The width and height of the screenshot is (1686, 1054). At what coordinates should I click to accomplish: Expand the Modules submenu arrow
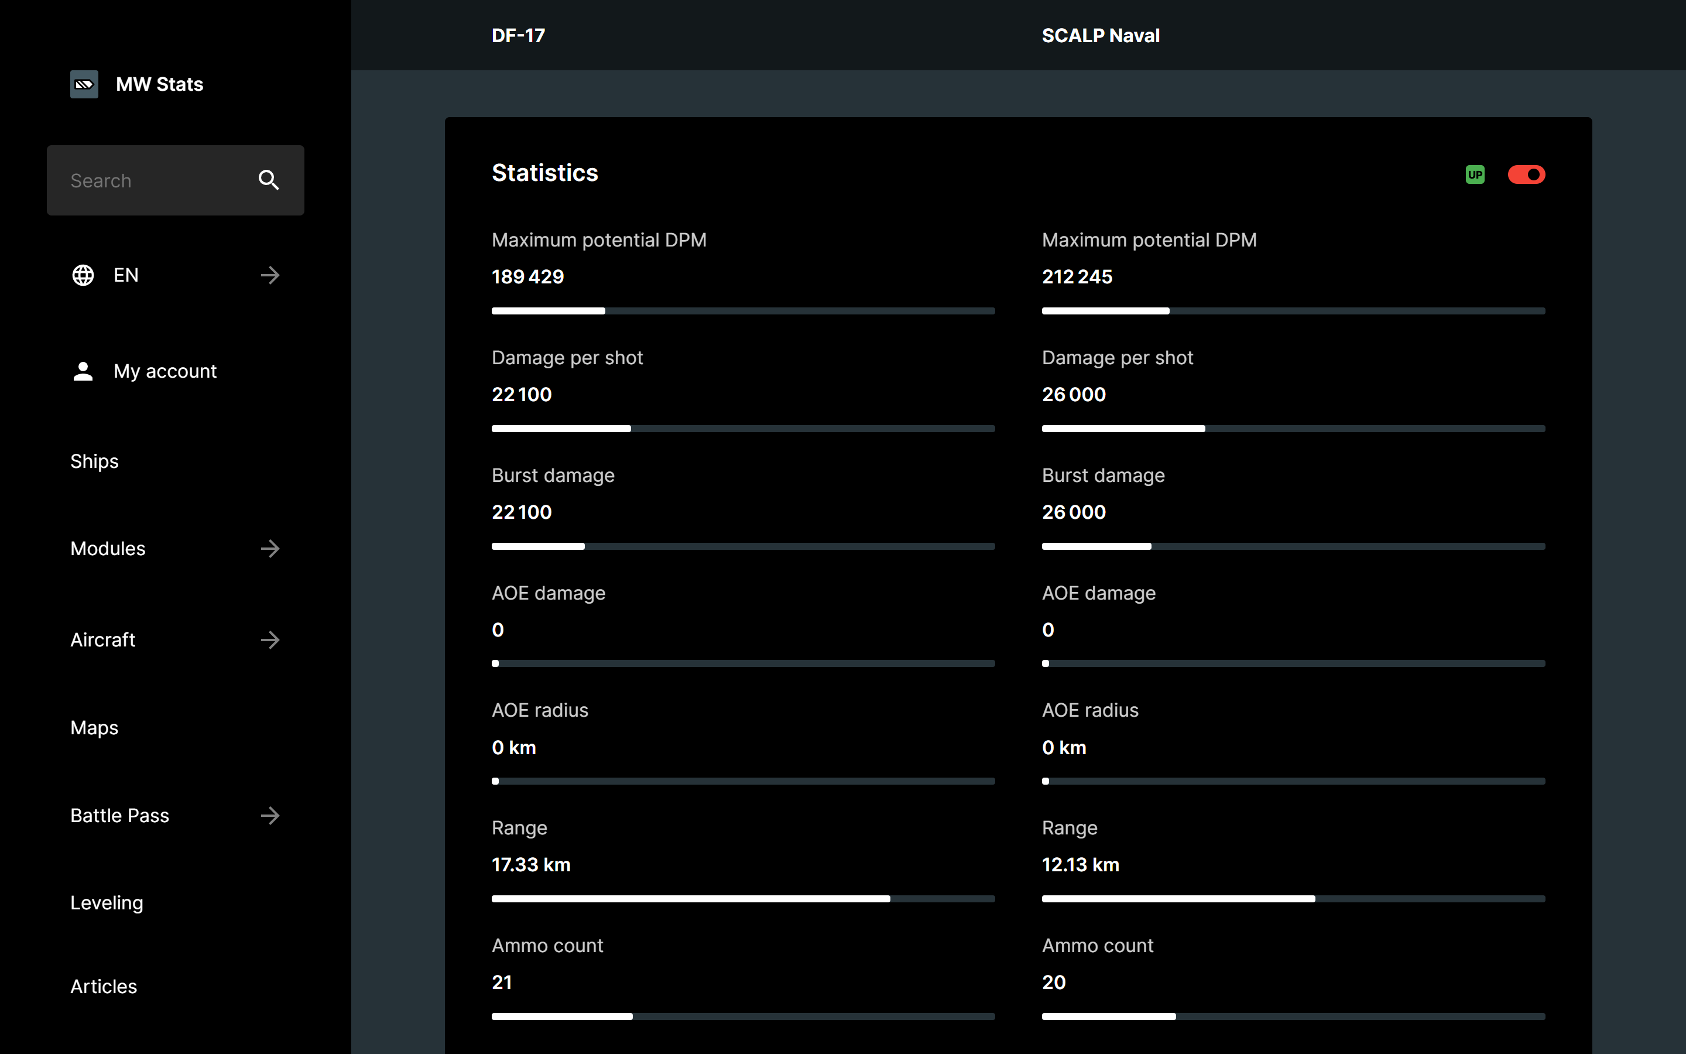pos(270,549)
